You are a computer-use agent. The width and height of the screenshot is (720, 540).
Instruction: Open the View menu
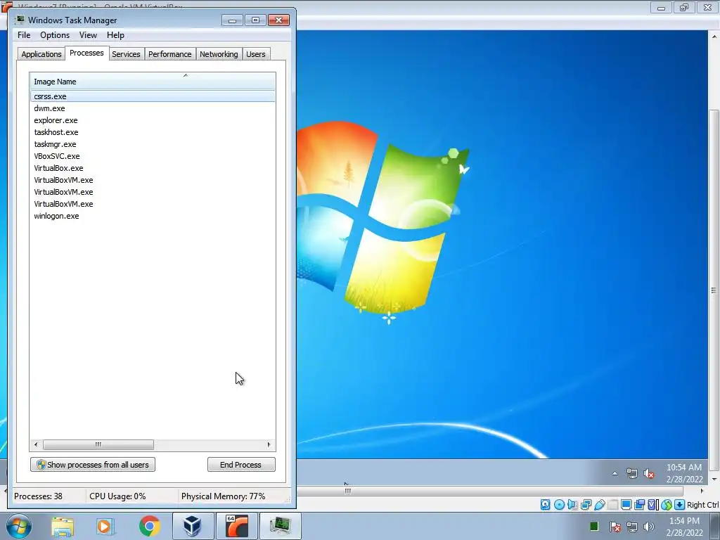click(x=88, y=35)
